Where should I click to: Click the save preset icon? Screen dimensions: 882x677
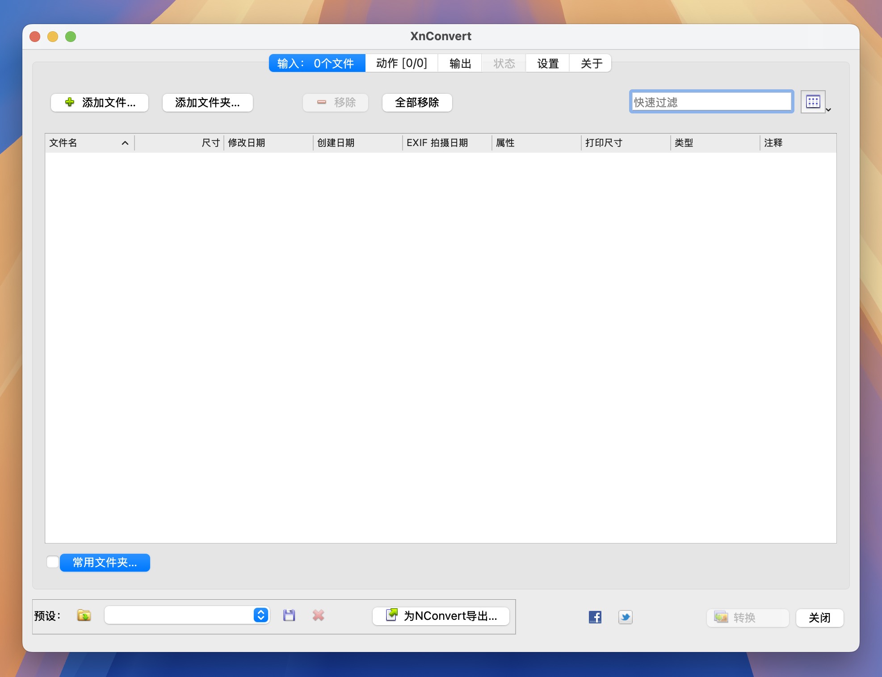pos(289,616)
